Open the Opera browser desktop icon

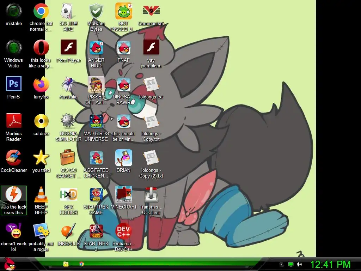point(41,48)
